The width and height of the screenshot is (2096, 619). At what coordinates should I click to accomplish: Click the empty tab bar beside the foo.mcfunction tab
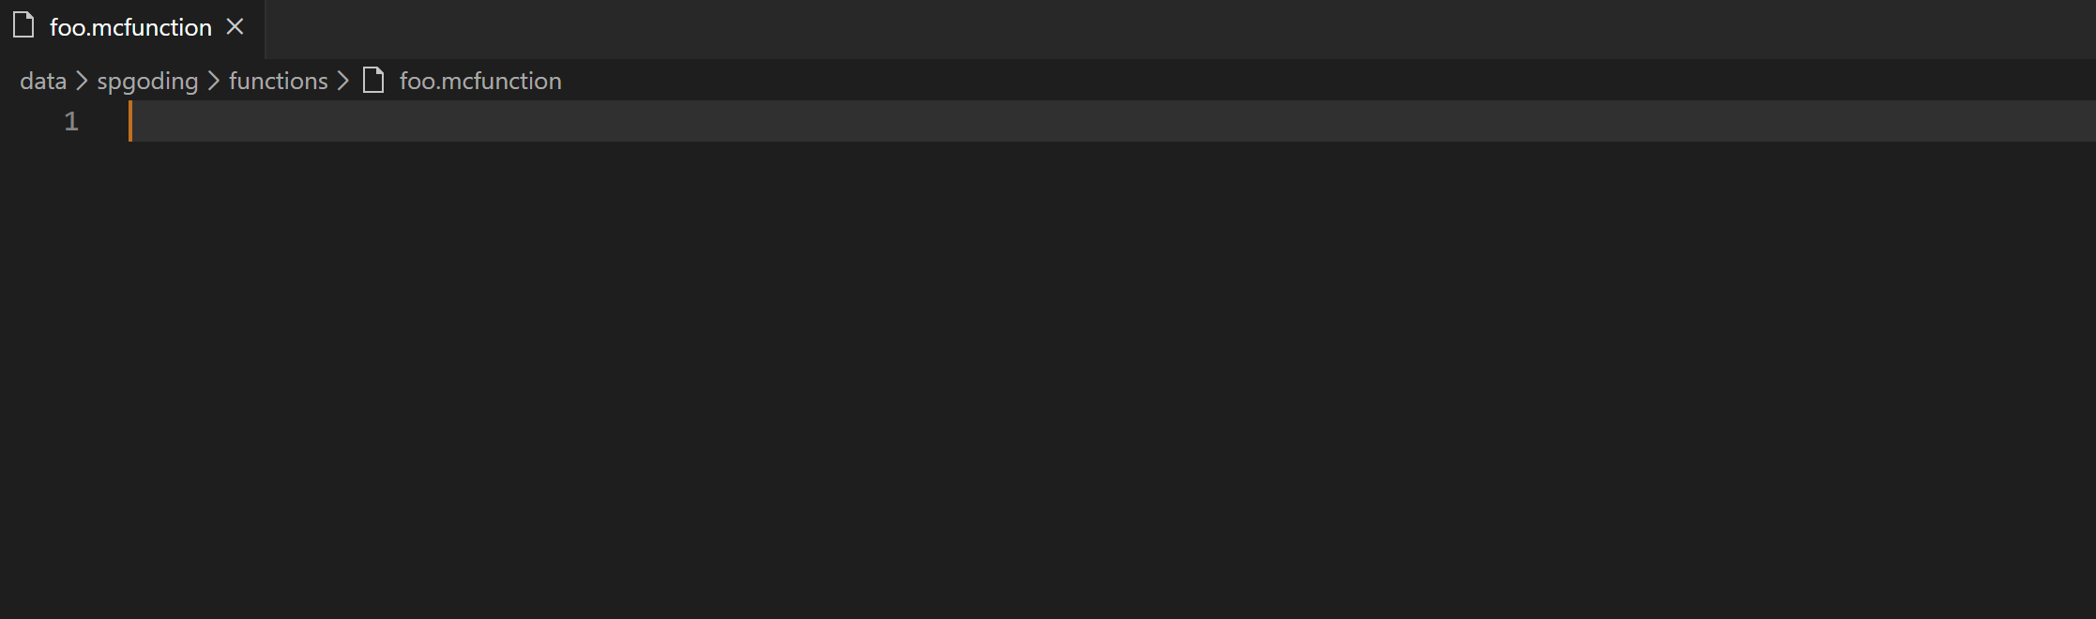[1180, 29]
